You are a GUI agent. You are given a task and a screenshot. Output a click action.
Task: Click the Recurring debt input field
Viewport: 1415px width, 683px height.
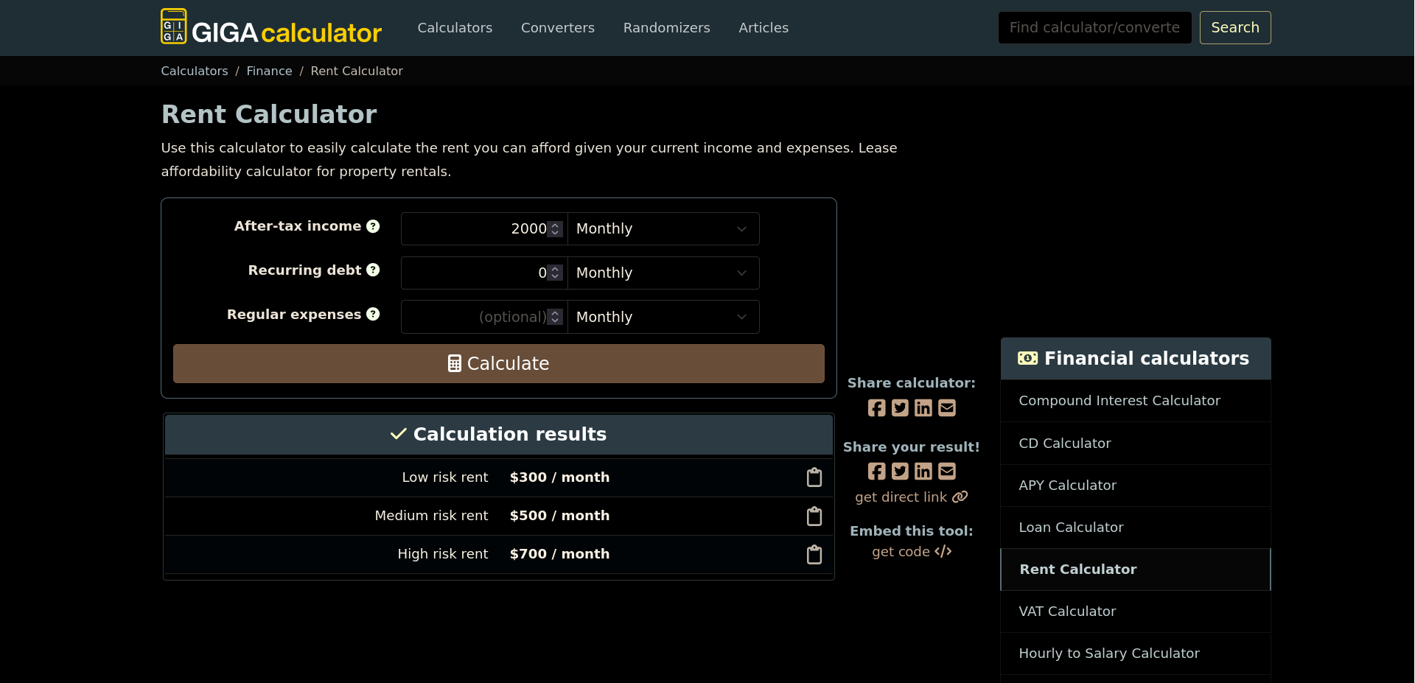tap(484, 273)
